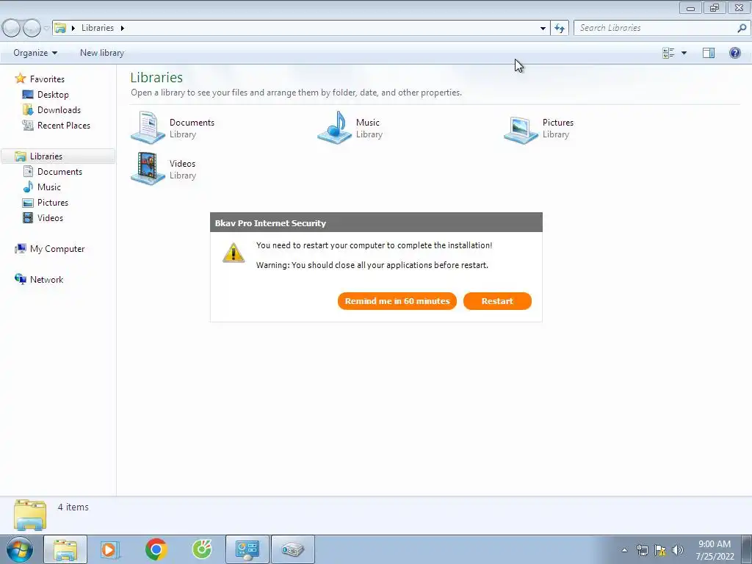
Task: Select Videos in navigation pane tree
Action: 50,217
